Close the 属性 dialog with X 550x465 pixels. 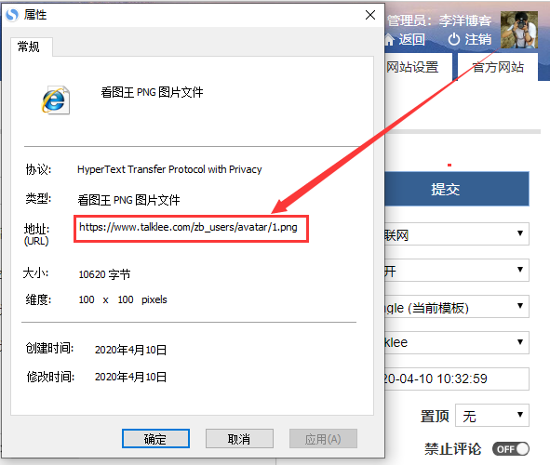[370, 15]
